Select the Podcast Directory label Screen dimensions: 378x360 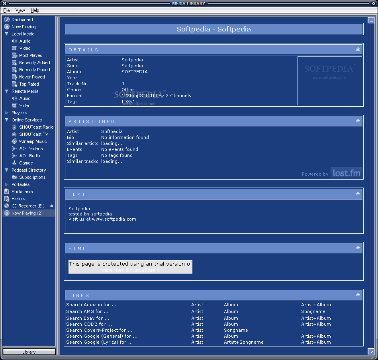tap(29, 170)
